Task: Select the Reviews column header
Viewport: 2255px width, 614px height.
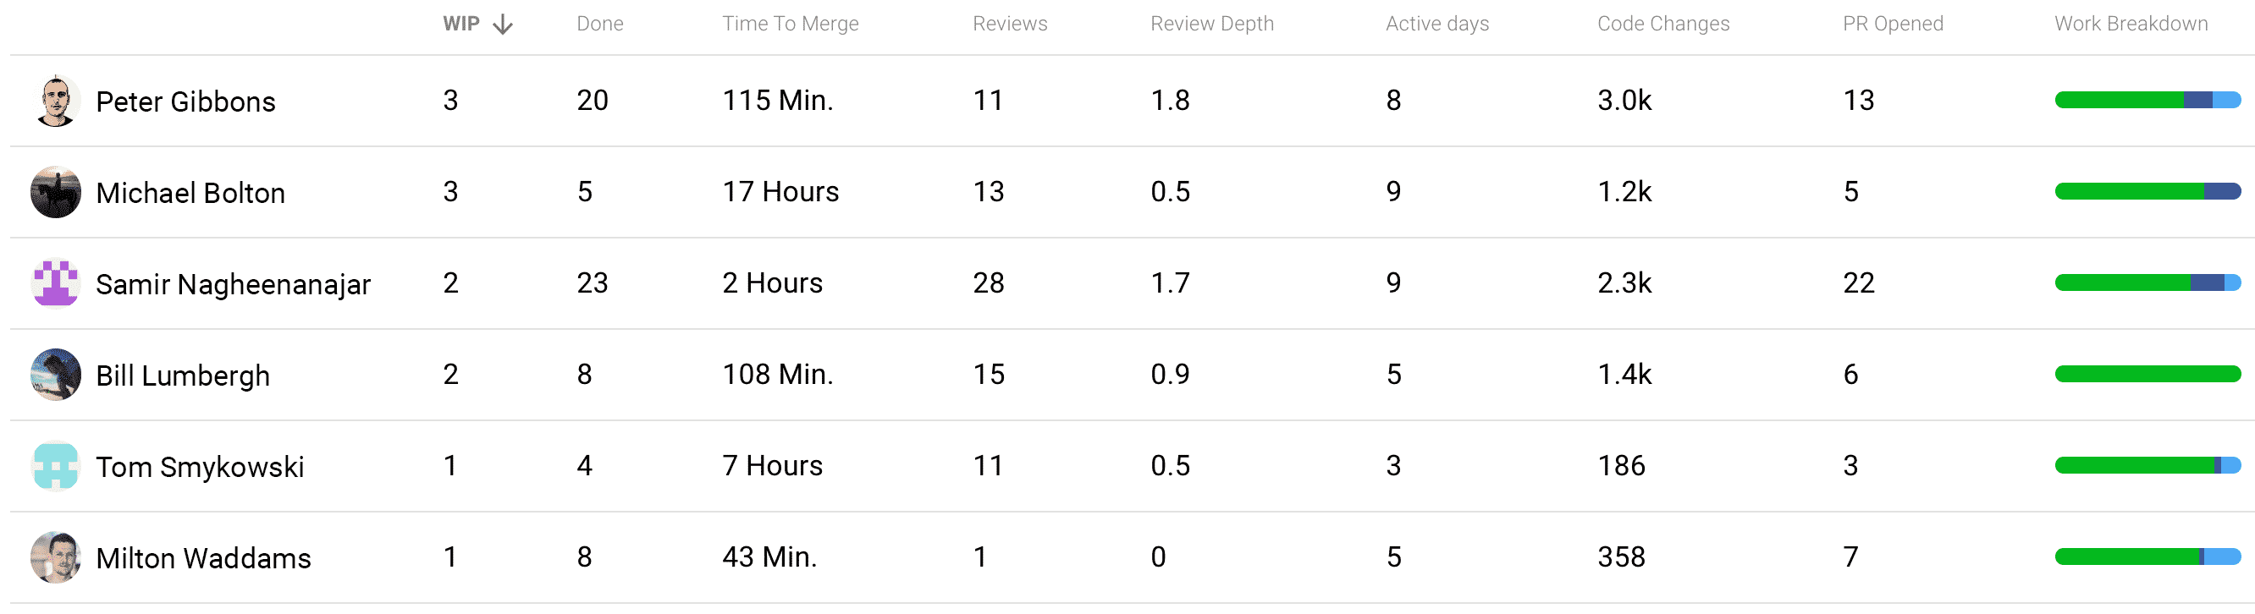Action: [x=1010, y=24]
